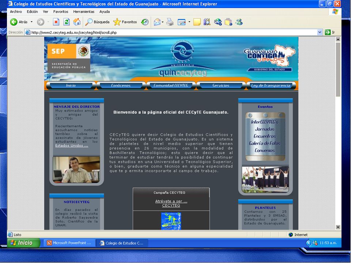This screenshot has height=263, width=351.
Task: Print the page with printer icon
Action: (x=170, y=22)
